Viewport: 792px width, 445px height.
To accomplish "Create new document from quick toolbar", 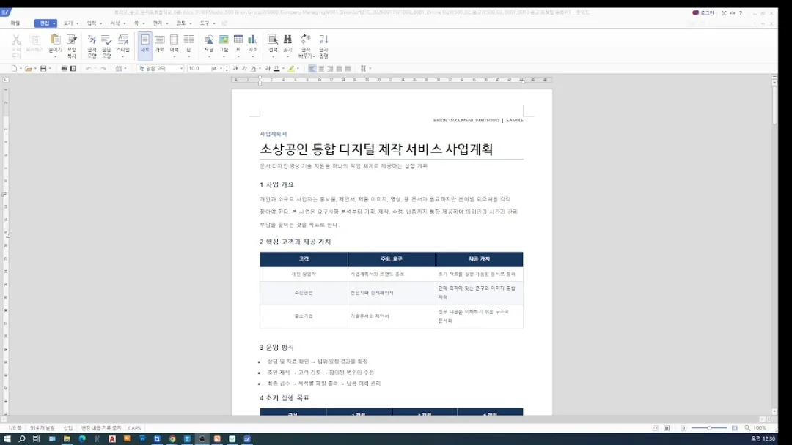I will [x=14, y=69].
